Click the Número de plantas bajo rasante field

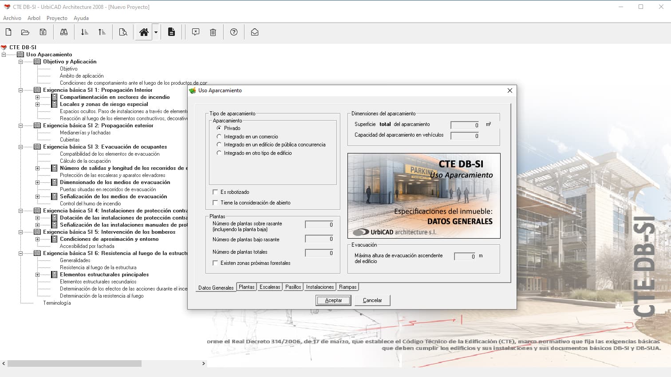319,239
